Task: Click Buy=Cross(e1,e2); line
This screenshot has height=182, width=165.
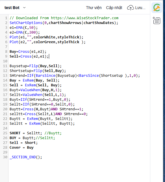Action: point(28,52)
